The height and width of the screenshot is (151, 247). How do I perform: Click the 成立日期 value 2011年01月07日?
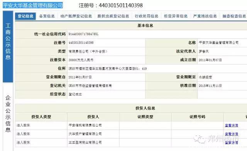pyautogui.click(x=210, y=60)
